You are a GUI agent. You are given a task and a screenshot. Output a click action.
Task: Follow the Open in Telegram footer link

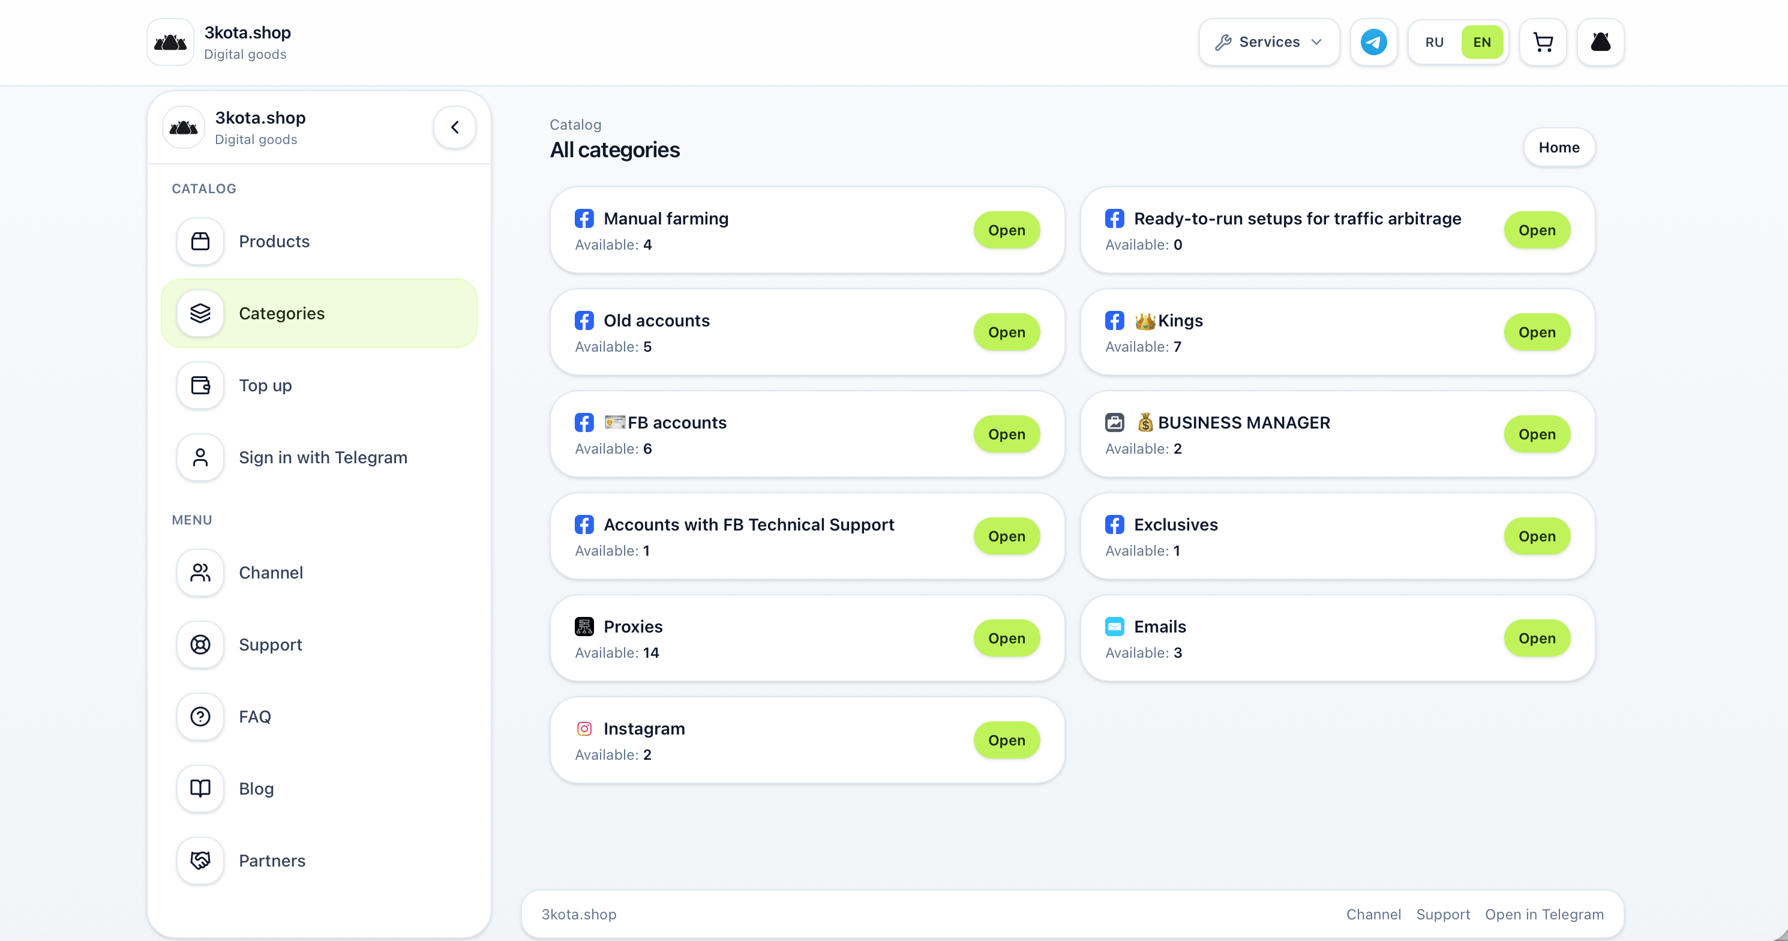point(1544,915)
